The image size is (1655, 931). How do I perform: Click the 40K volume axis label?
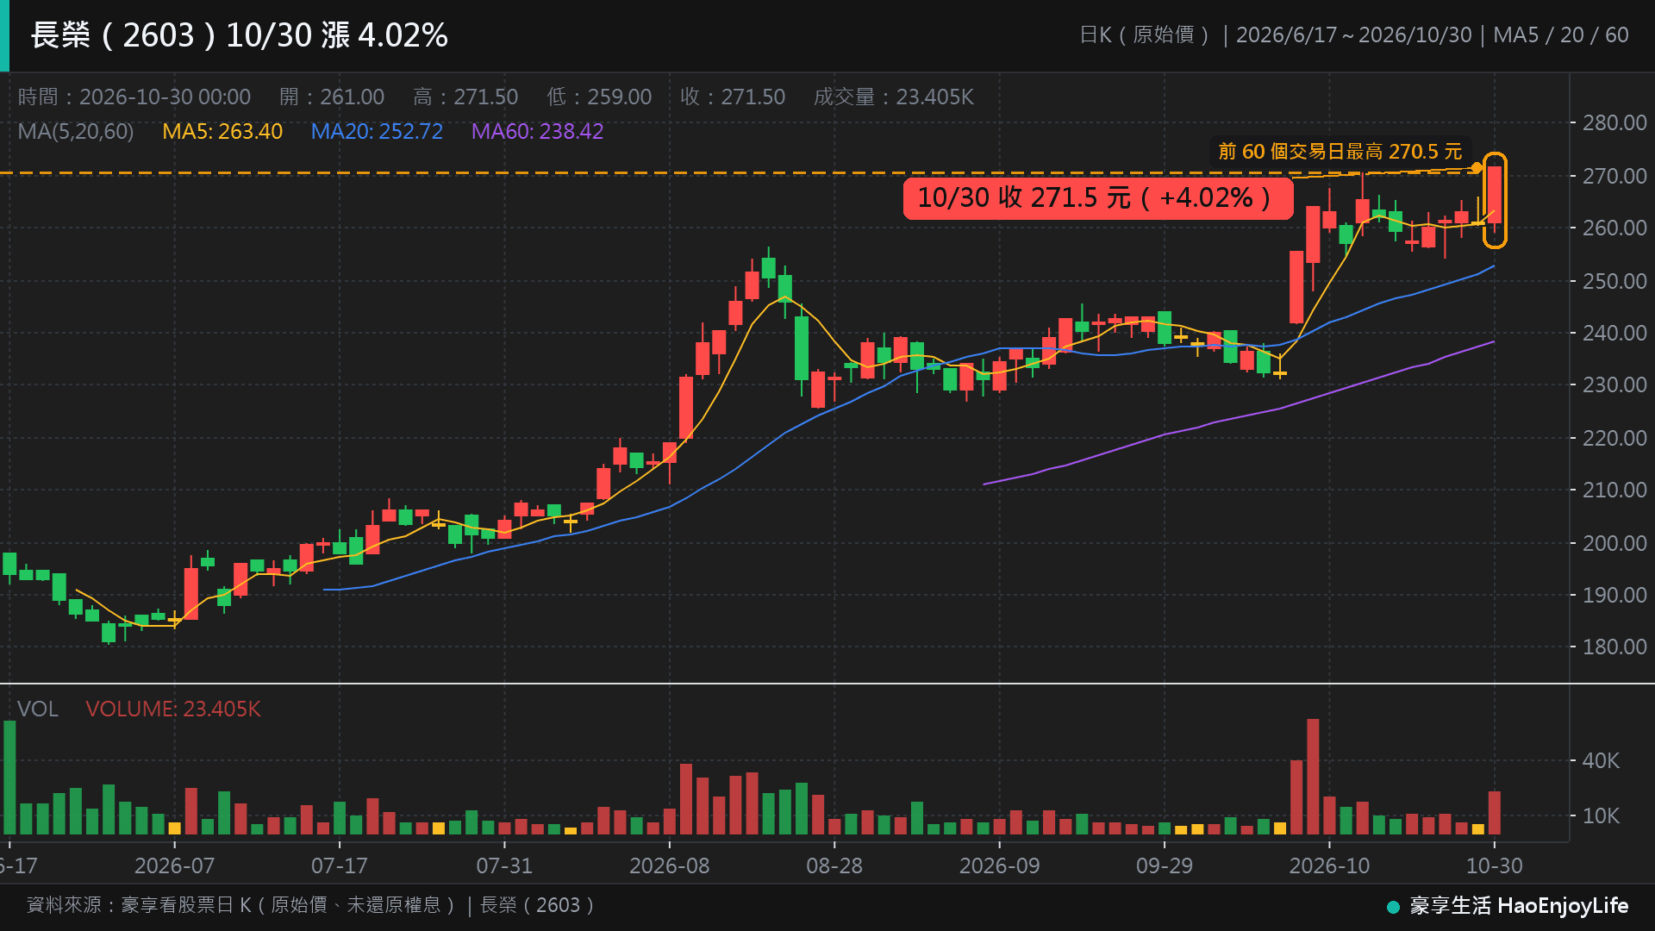tap(1601, 761)
